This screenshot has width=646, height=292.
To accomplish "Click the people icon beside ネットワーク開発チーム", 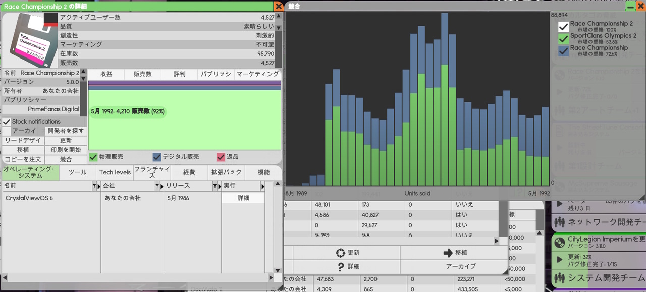I will pos(559,222).
